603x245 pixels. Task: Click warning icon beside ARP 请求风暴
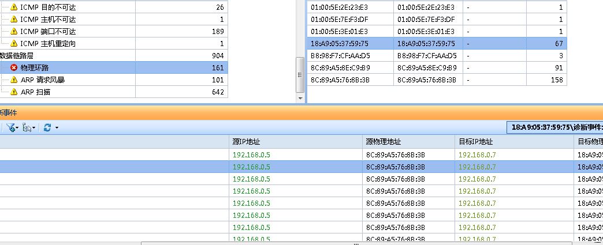[14, 80]
